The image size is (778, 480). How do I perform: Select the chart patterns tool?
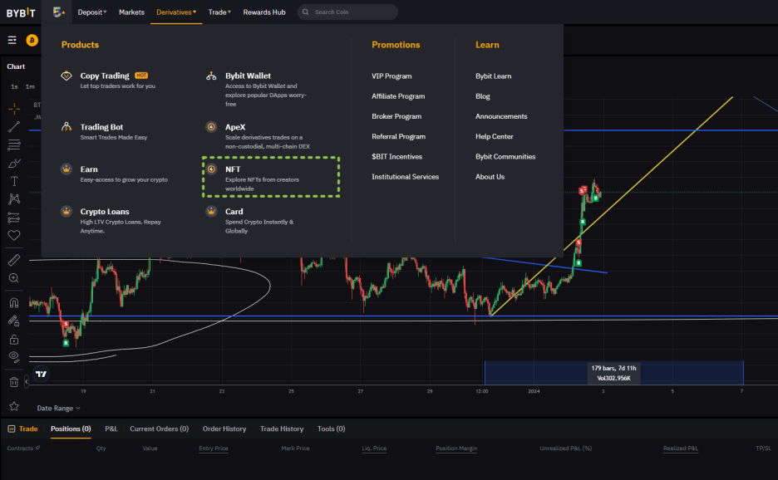(14, 198)
